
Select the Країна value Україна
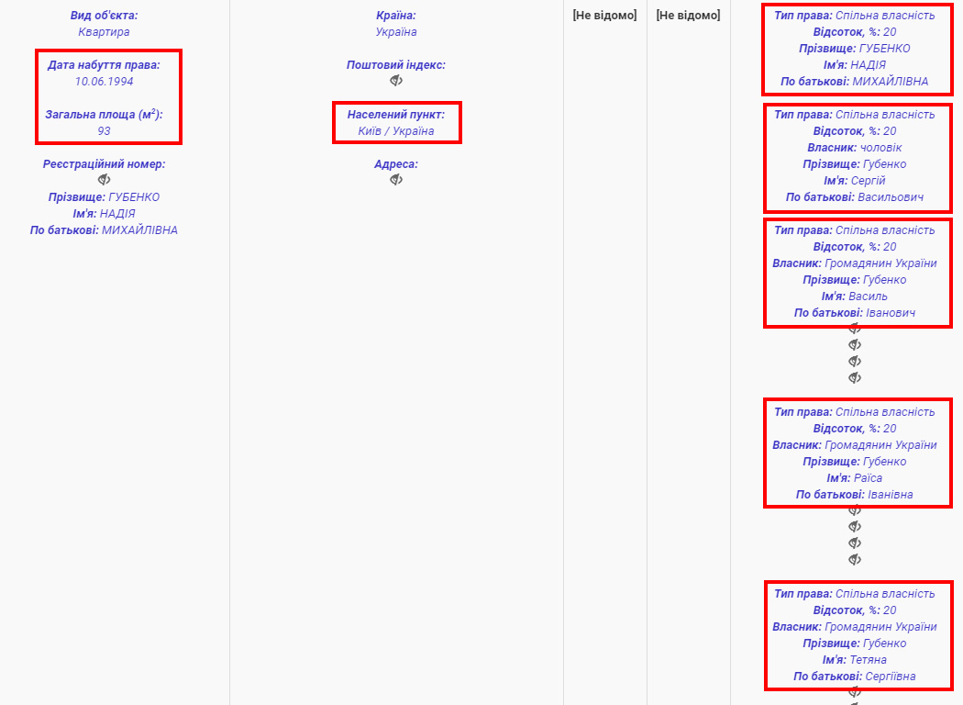click(x=396, y=32)
